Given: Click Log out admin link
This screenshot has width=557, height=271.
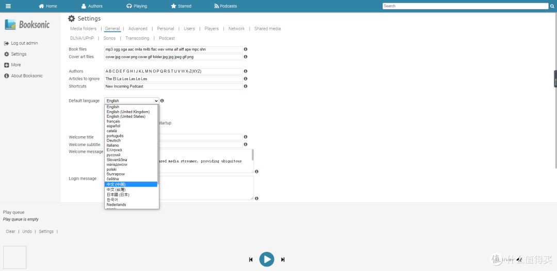Looking at the screenshot, I should coord(24,43).
